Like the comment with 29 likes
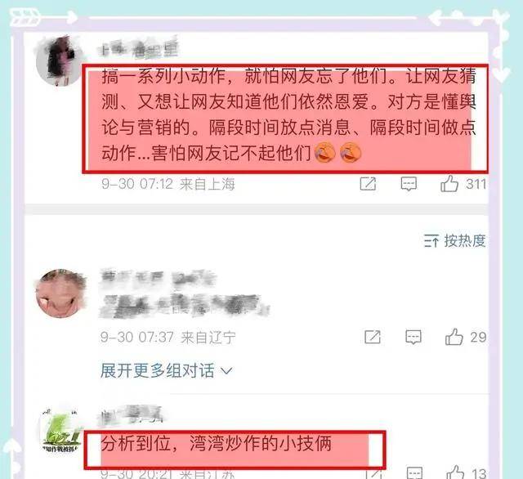This screenshot has width=523, height=479. pyautogui.click(x=454, y=337)
